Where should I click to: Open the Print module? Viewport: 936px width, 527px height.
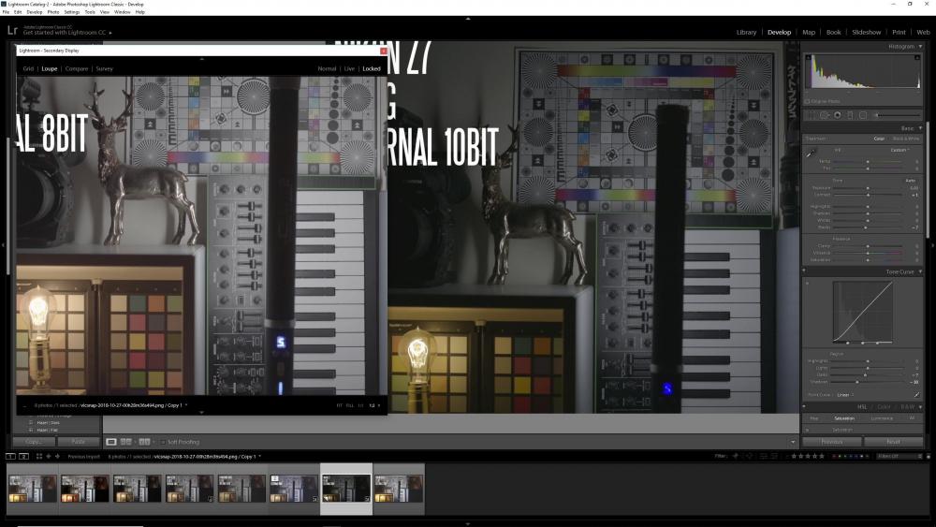pyautogui.click(x=899, y=32)
